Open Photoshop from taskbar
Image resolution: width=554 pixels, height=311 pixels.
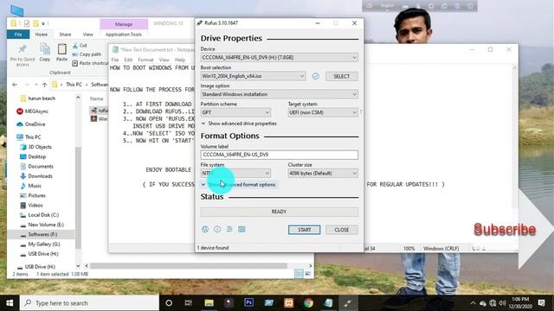coord(248,303)
